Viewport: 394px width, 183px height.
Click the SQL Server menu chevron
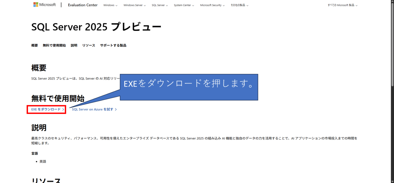167,5
